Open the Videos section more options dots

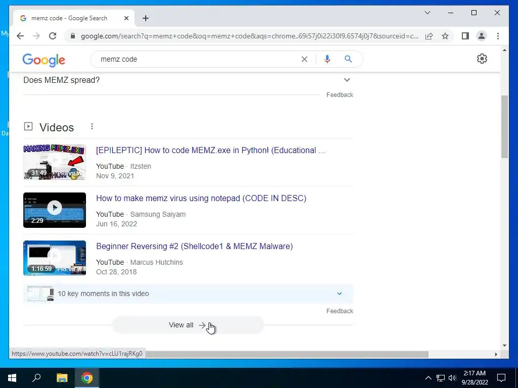coord(92,127)
